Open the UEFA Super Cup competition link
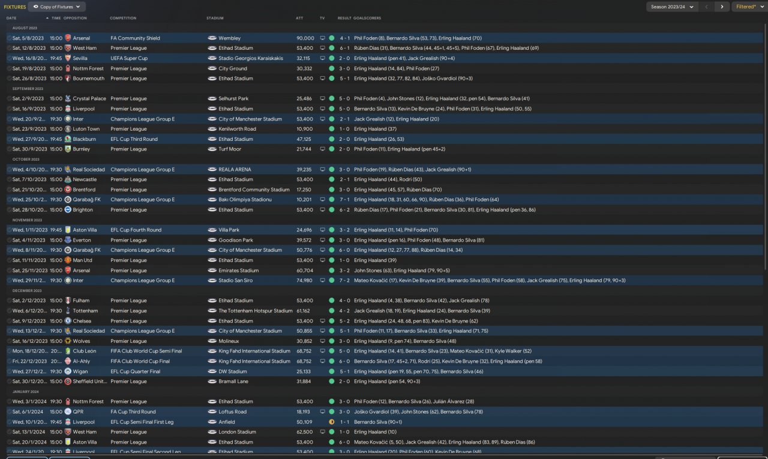768x459 pixels. (129, 58)
